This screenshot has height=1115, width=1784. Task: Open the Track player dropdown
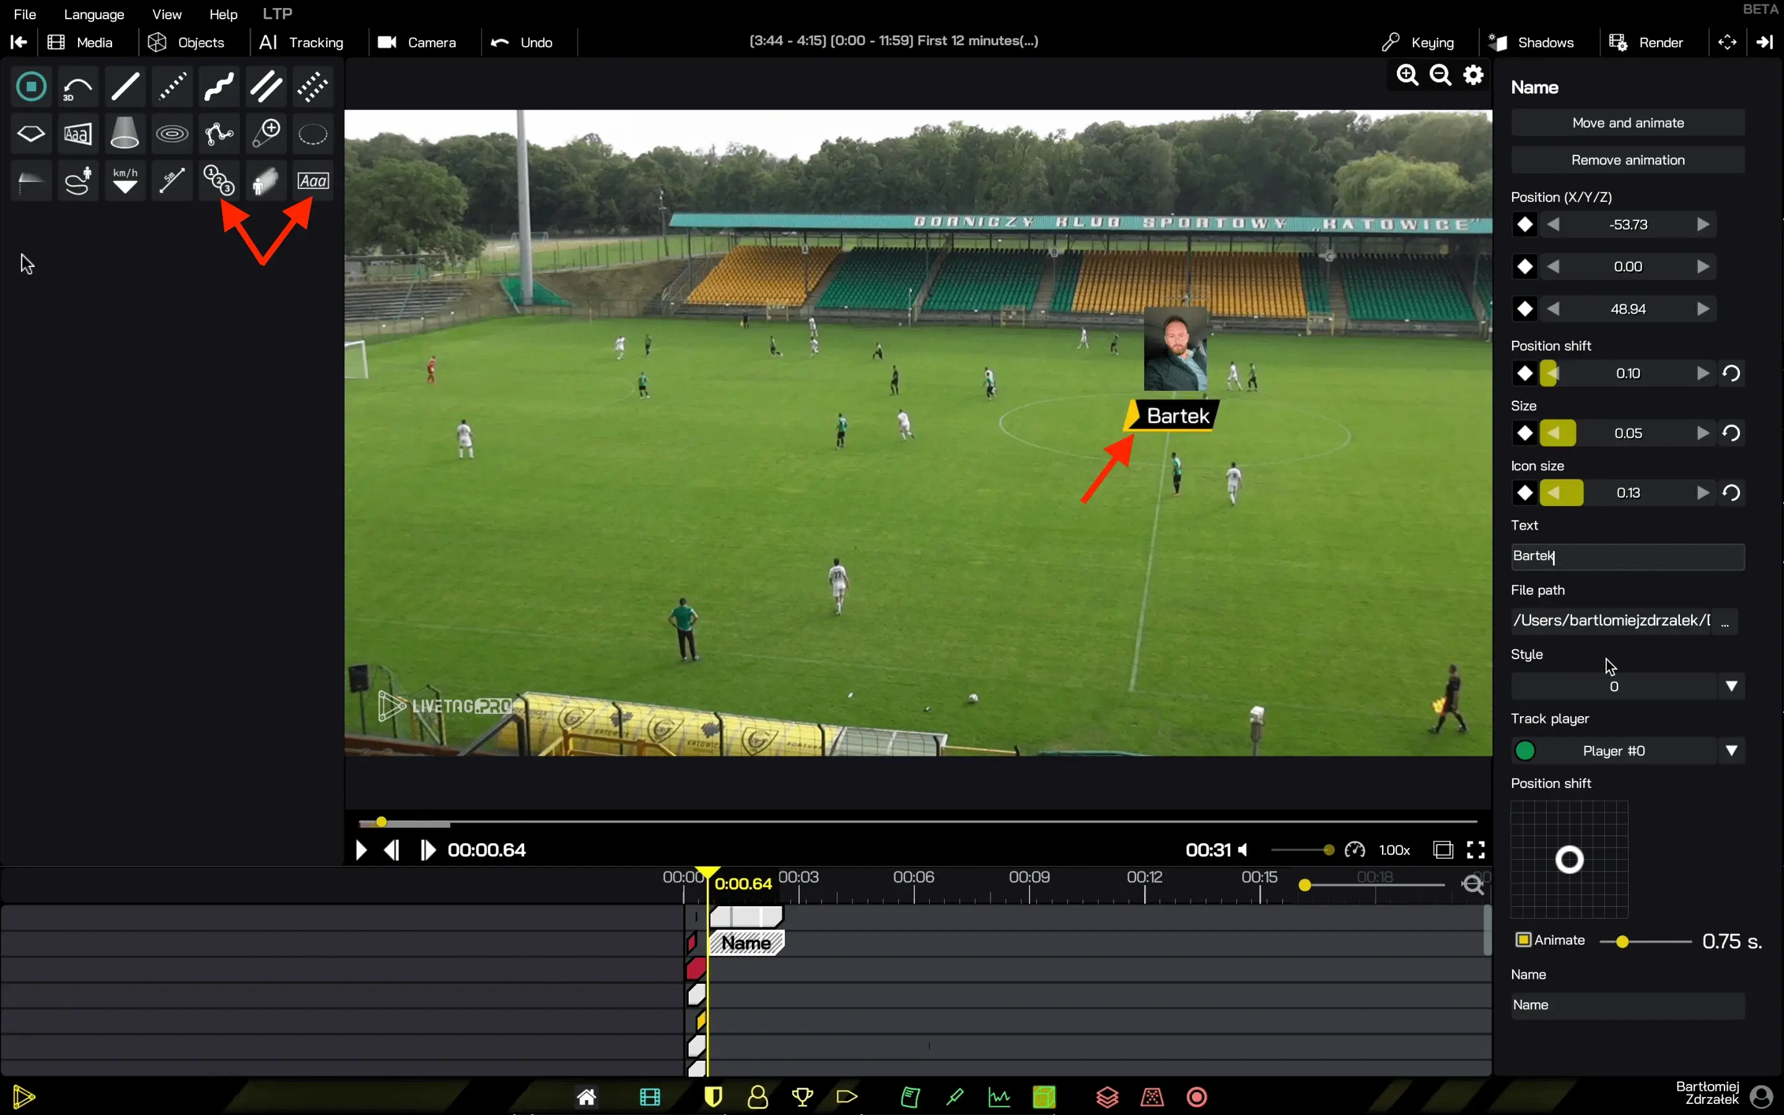[1731, 751]
